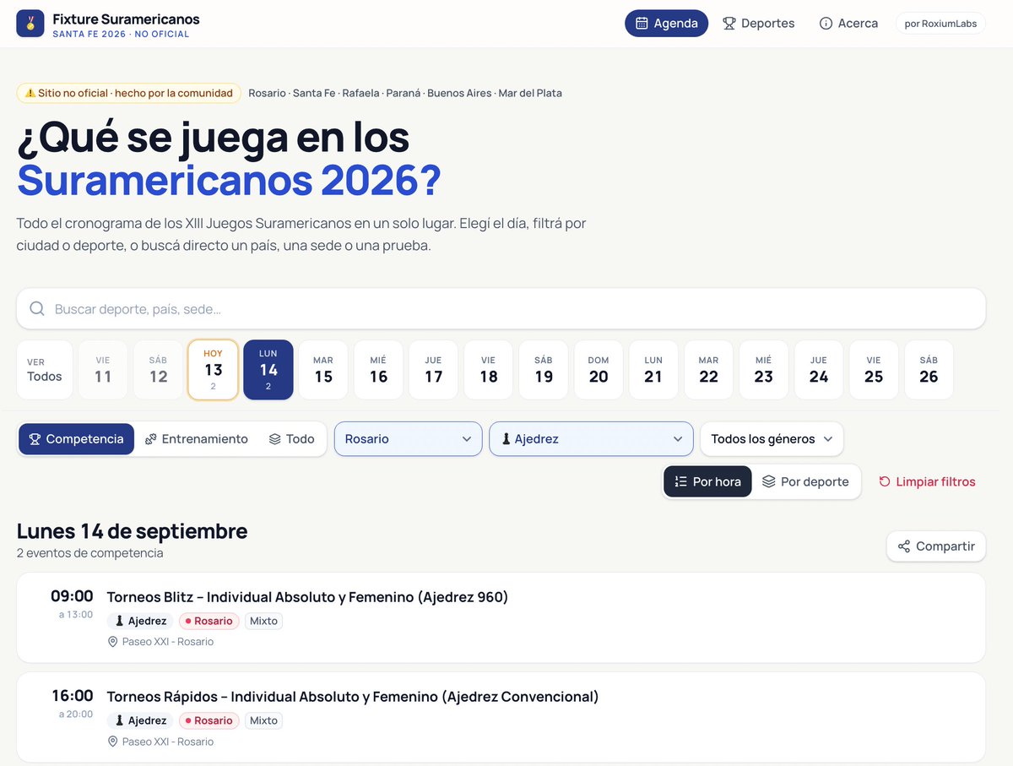
Task: Open the Acerca page
Action: click(848, 24)
